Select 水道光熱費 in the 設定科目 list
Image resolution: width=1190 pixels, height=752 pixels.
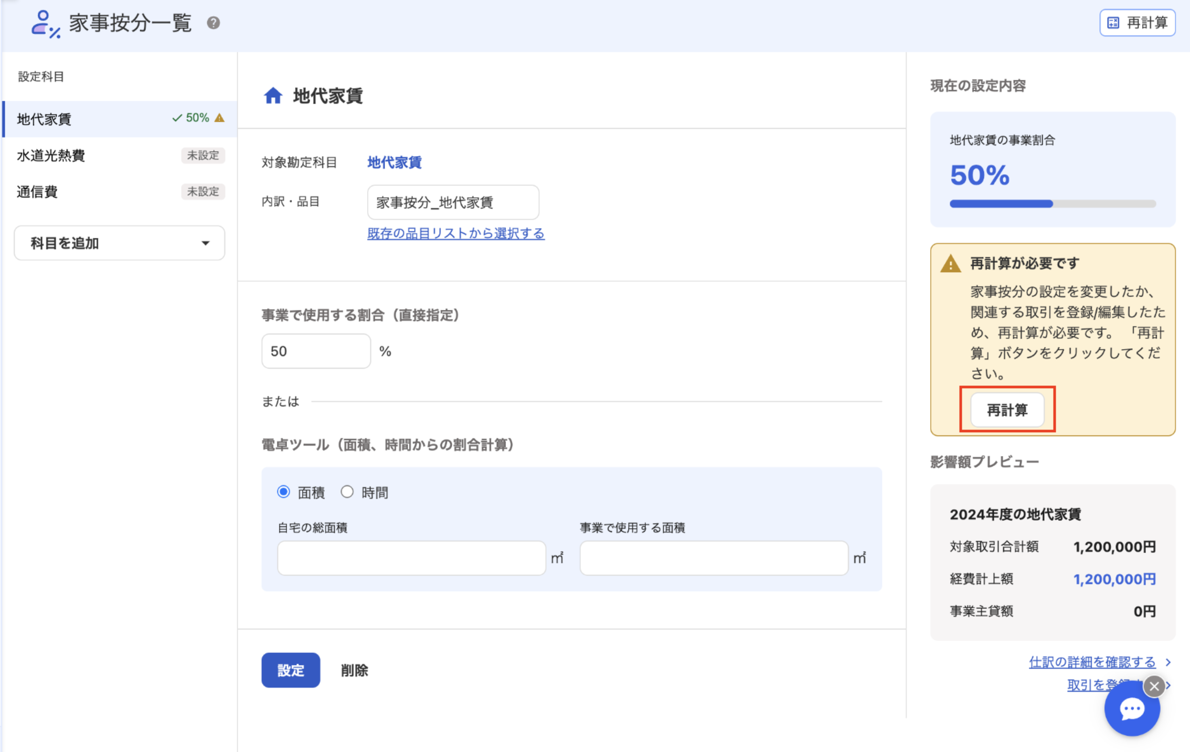click(x=120, y=155)
